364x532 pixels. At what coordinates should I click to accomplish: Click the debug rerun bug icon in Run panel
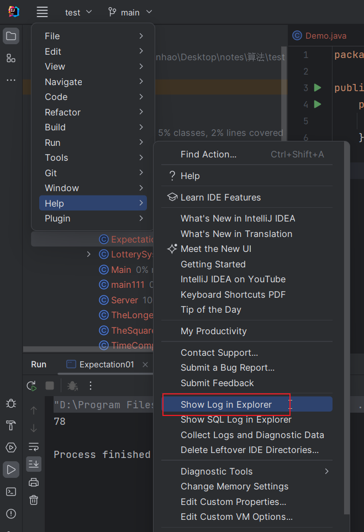[72, 386]
